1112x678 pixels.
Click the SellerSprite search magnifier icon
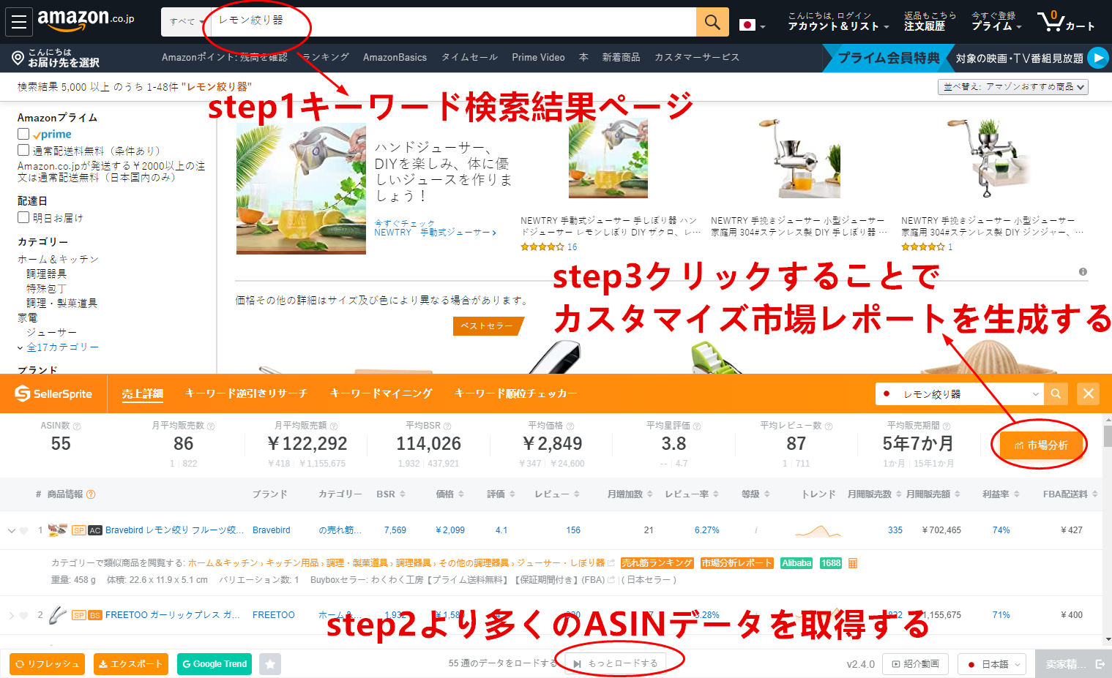(x=1056, y=394)
